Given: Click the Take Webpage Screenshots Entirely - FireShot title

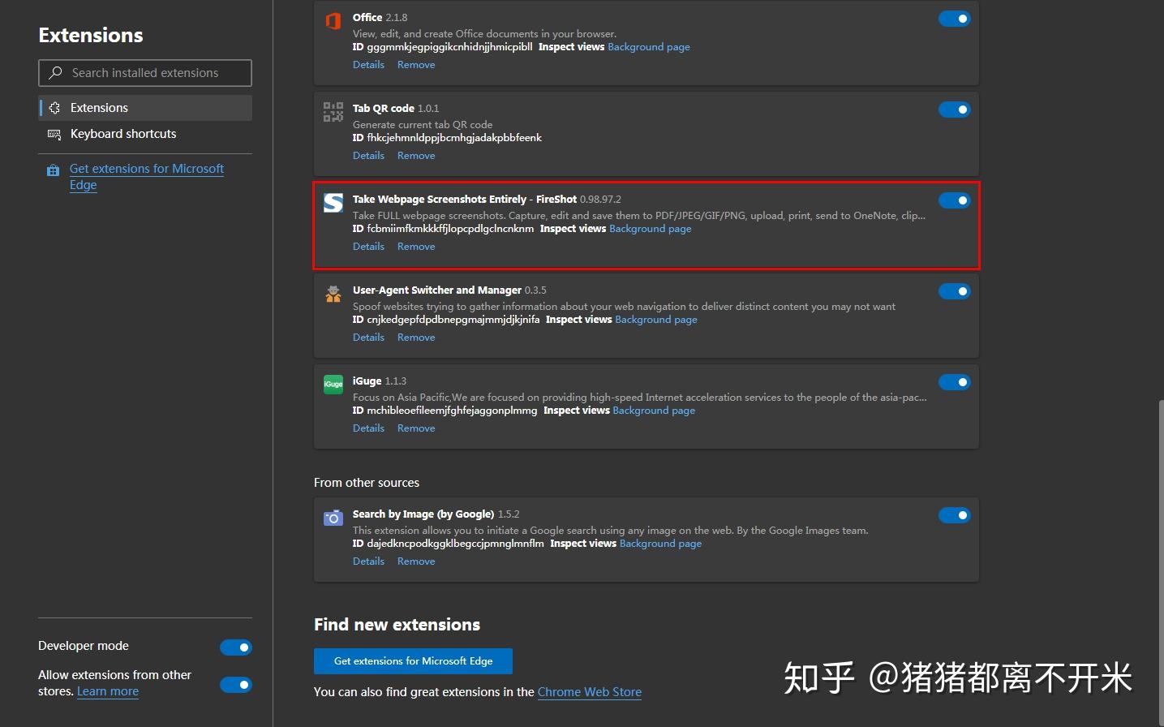Looking at the screenshot, I should coord(465,200).
